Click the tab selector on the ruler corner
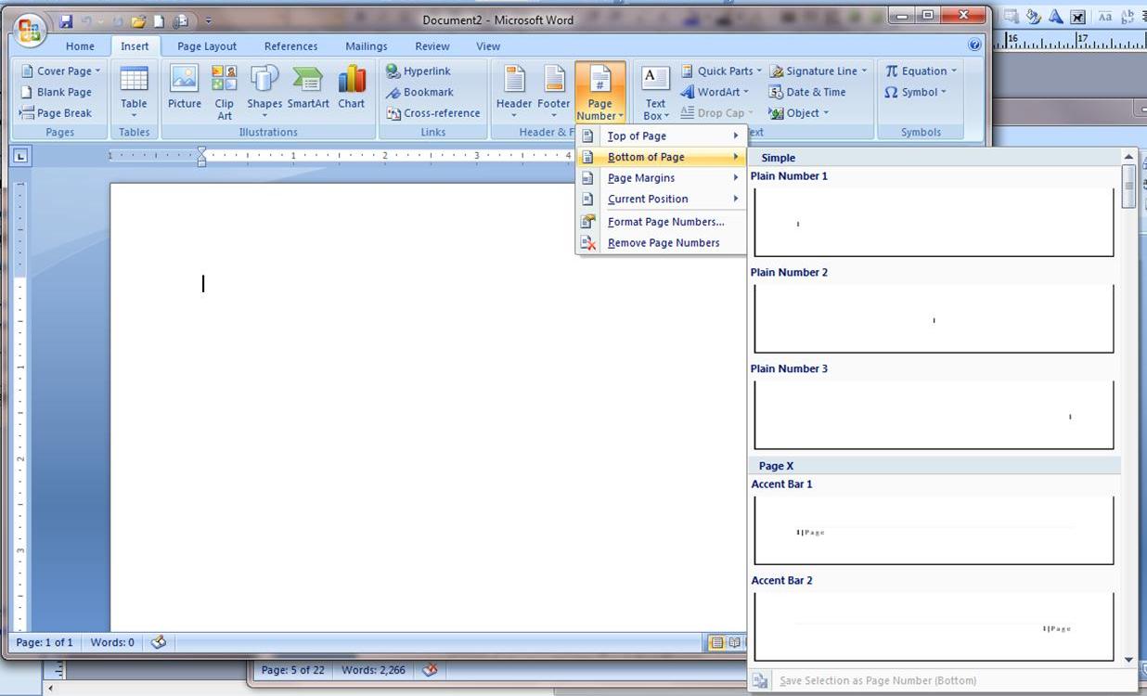Viewport: 1147px width, 696px height. coord(20,157)
